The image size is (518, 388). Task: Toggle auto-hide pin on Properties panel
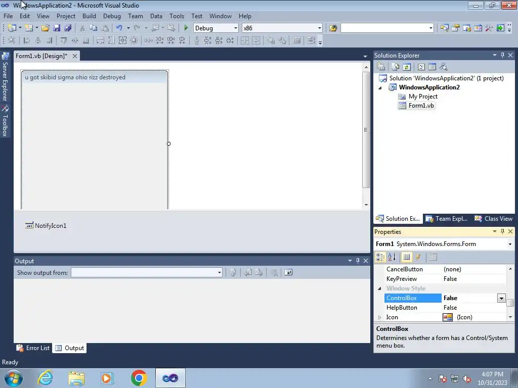(502, 231)
